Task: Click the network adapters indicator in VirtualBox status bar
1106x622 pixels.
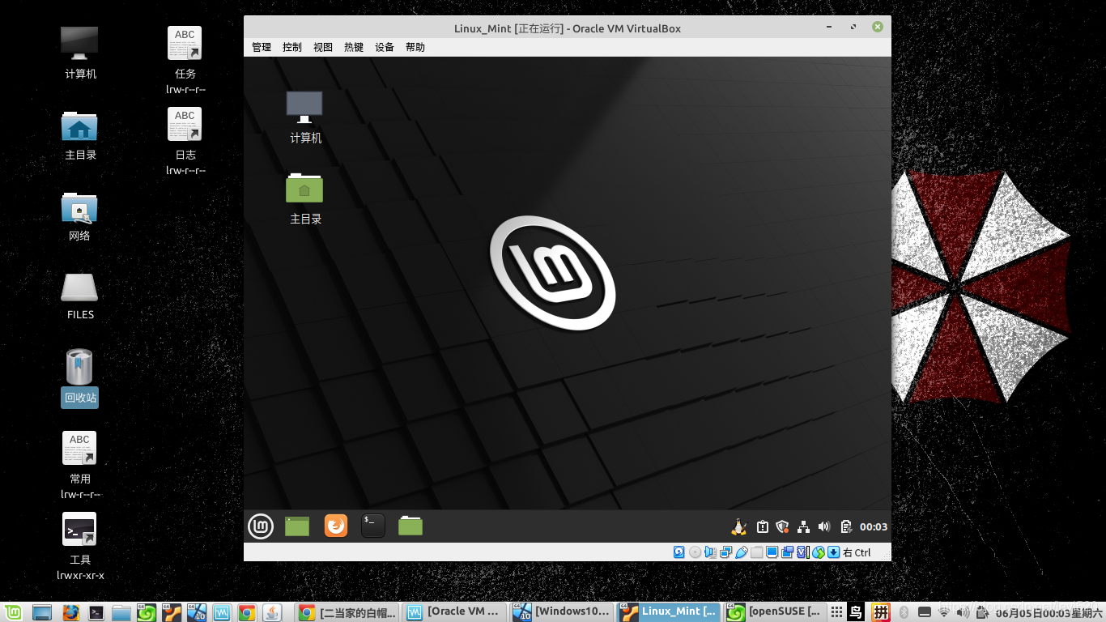Action: tap(725, 552)
